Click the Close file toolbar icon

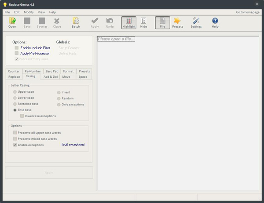point(57,22)
